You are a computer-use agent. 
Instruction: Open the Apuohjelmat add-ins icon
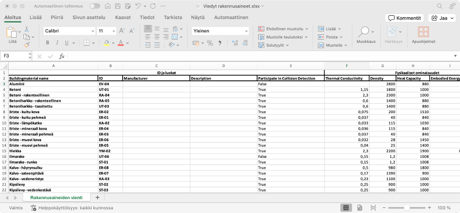click(423, 33)
